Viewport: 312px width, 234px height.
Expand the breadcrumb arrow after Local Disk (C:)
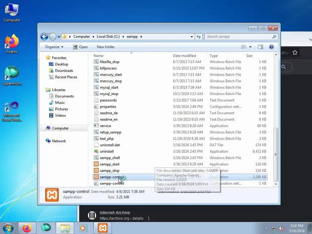click(x=123, y=37)
